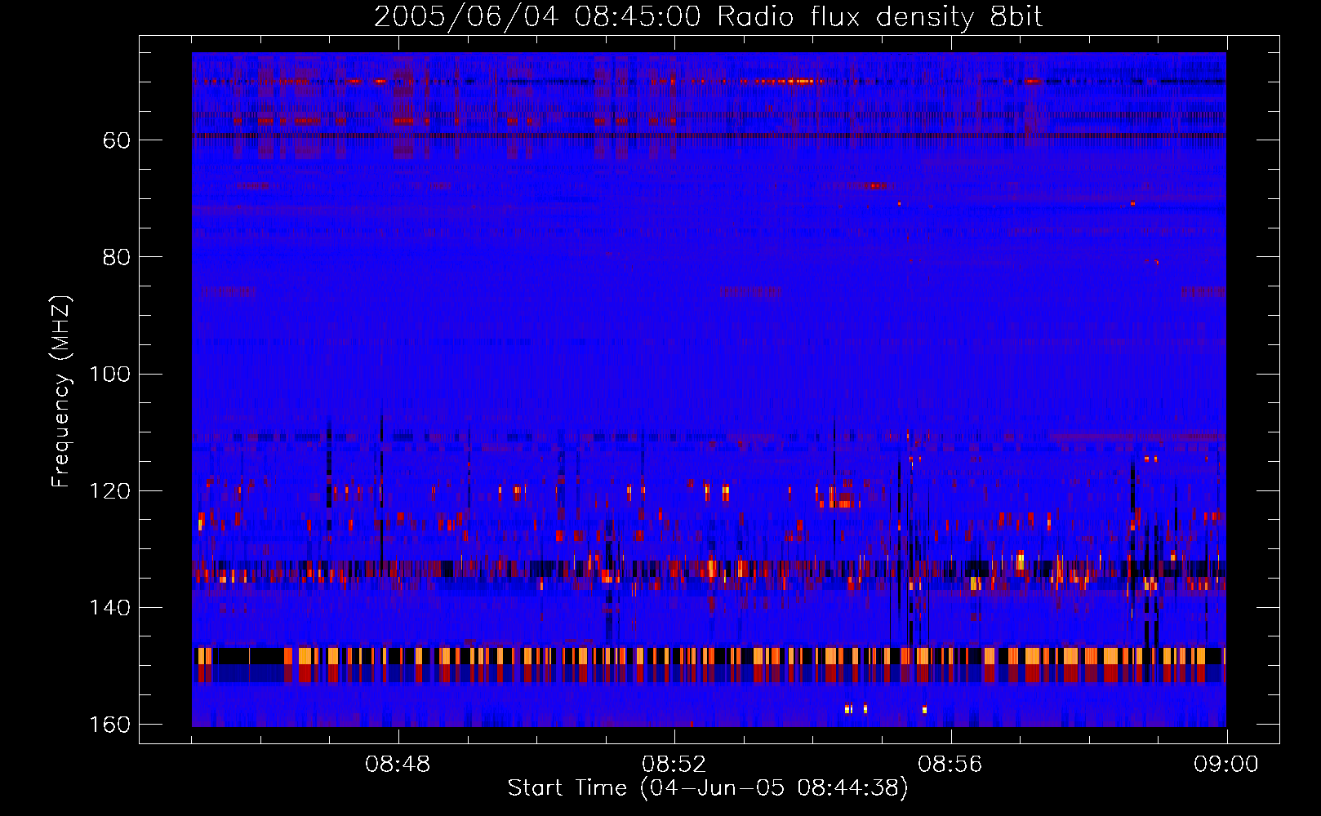Click the 100 frequency tick label
Screen dimensions: 1321x816
[x=109, y=375]
